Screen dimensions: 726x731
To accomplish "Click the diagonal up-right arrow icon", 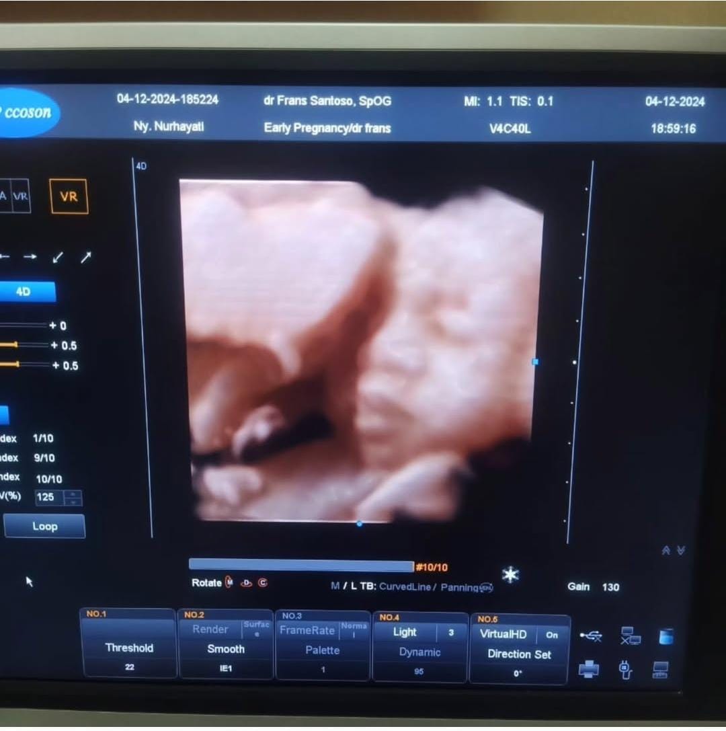I will tap(85, 257).
